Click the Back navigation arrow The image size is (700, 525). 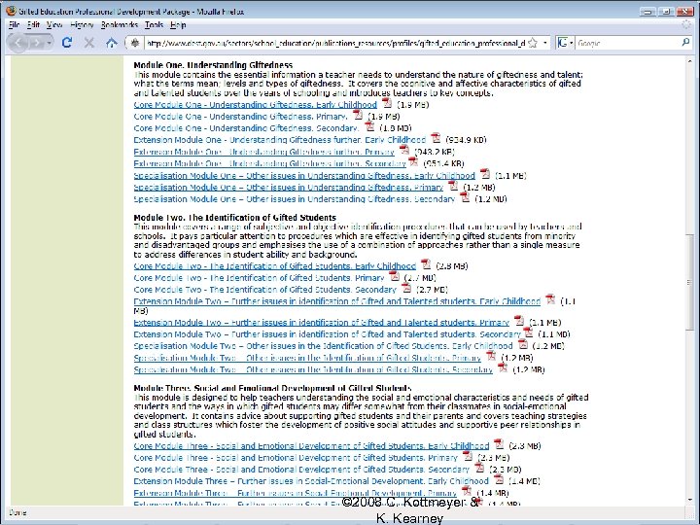[x=18, y=43]
